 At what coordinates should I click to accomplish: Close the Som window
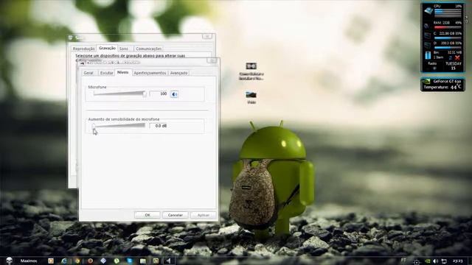[207, 37]
